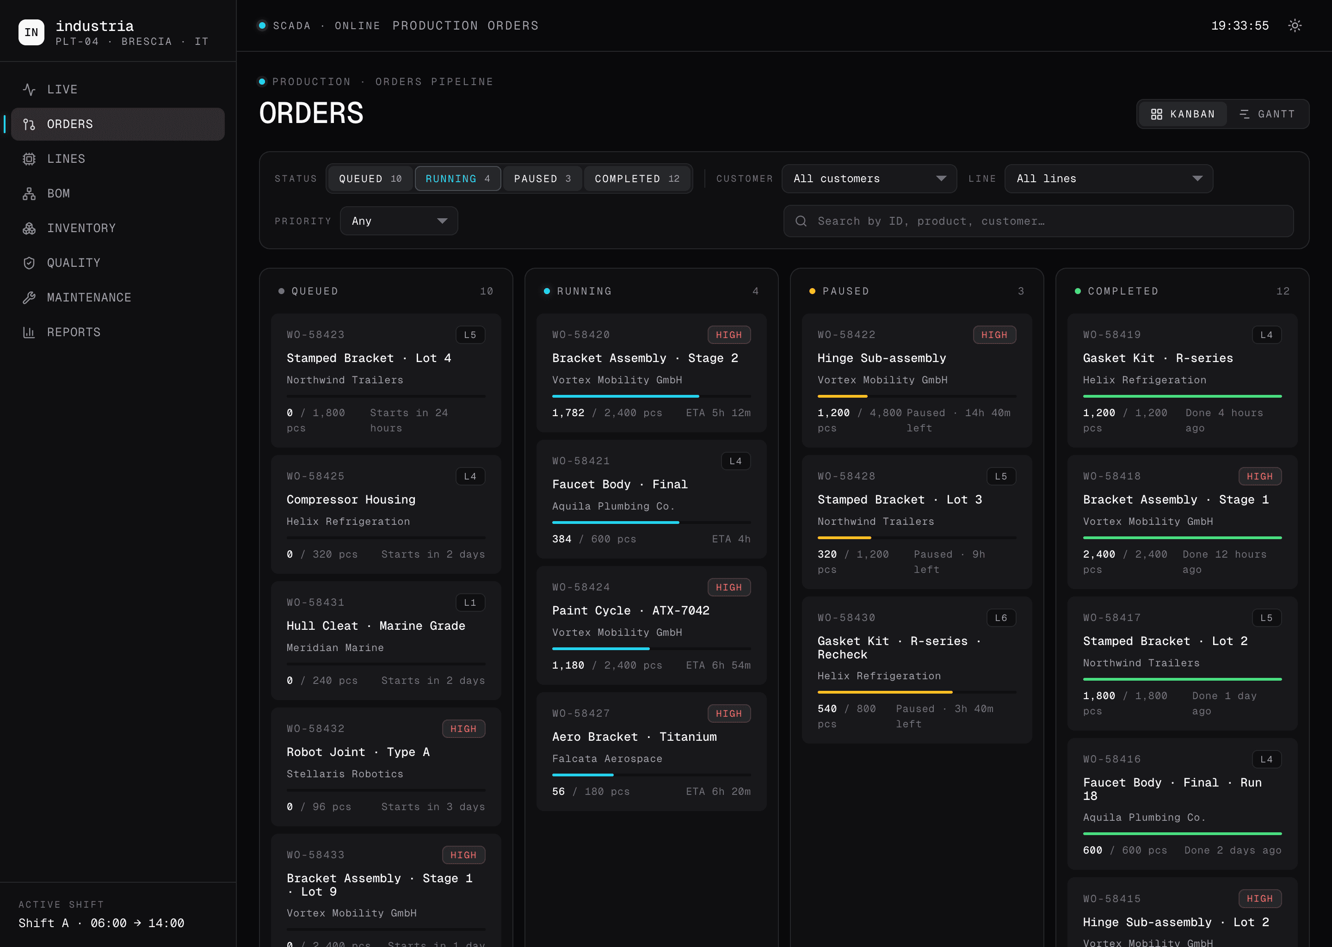Click the Inventory boxes icon
Image resolution: width=1332 pixels, height=947 pixels.
(x=29, y=228)
